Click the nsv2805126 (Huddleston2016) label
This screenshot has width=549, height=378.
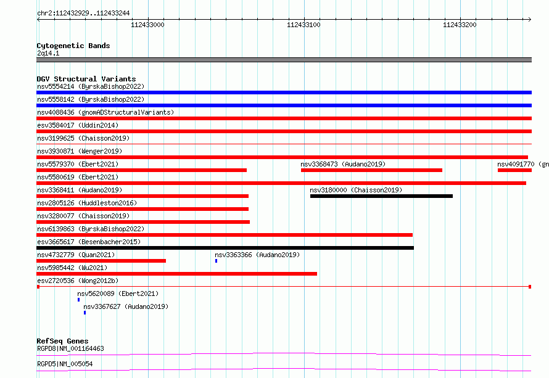click(x=87, y=203)
